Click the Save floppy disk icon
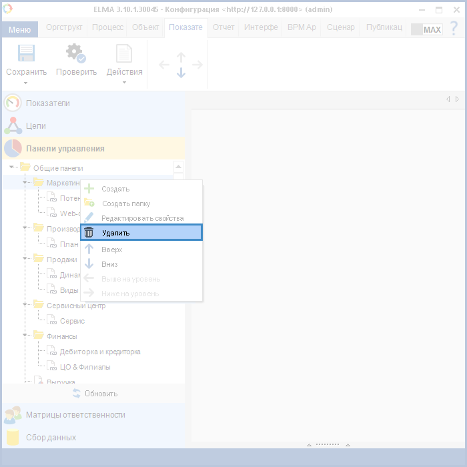Image resolution: width=467 pixels, height=467 pixels. (26, 53)
